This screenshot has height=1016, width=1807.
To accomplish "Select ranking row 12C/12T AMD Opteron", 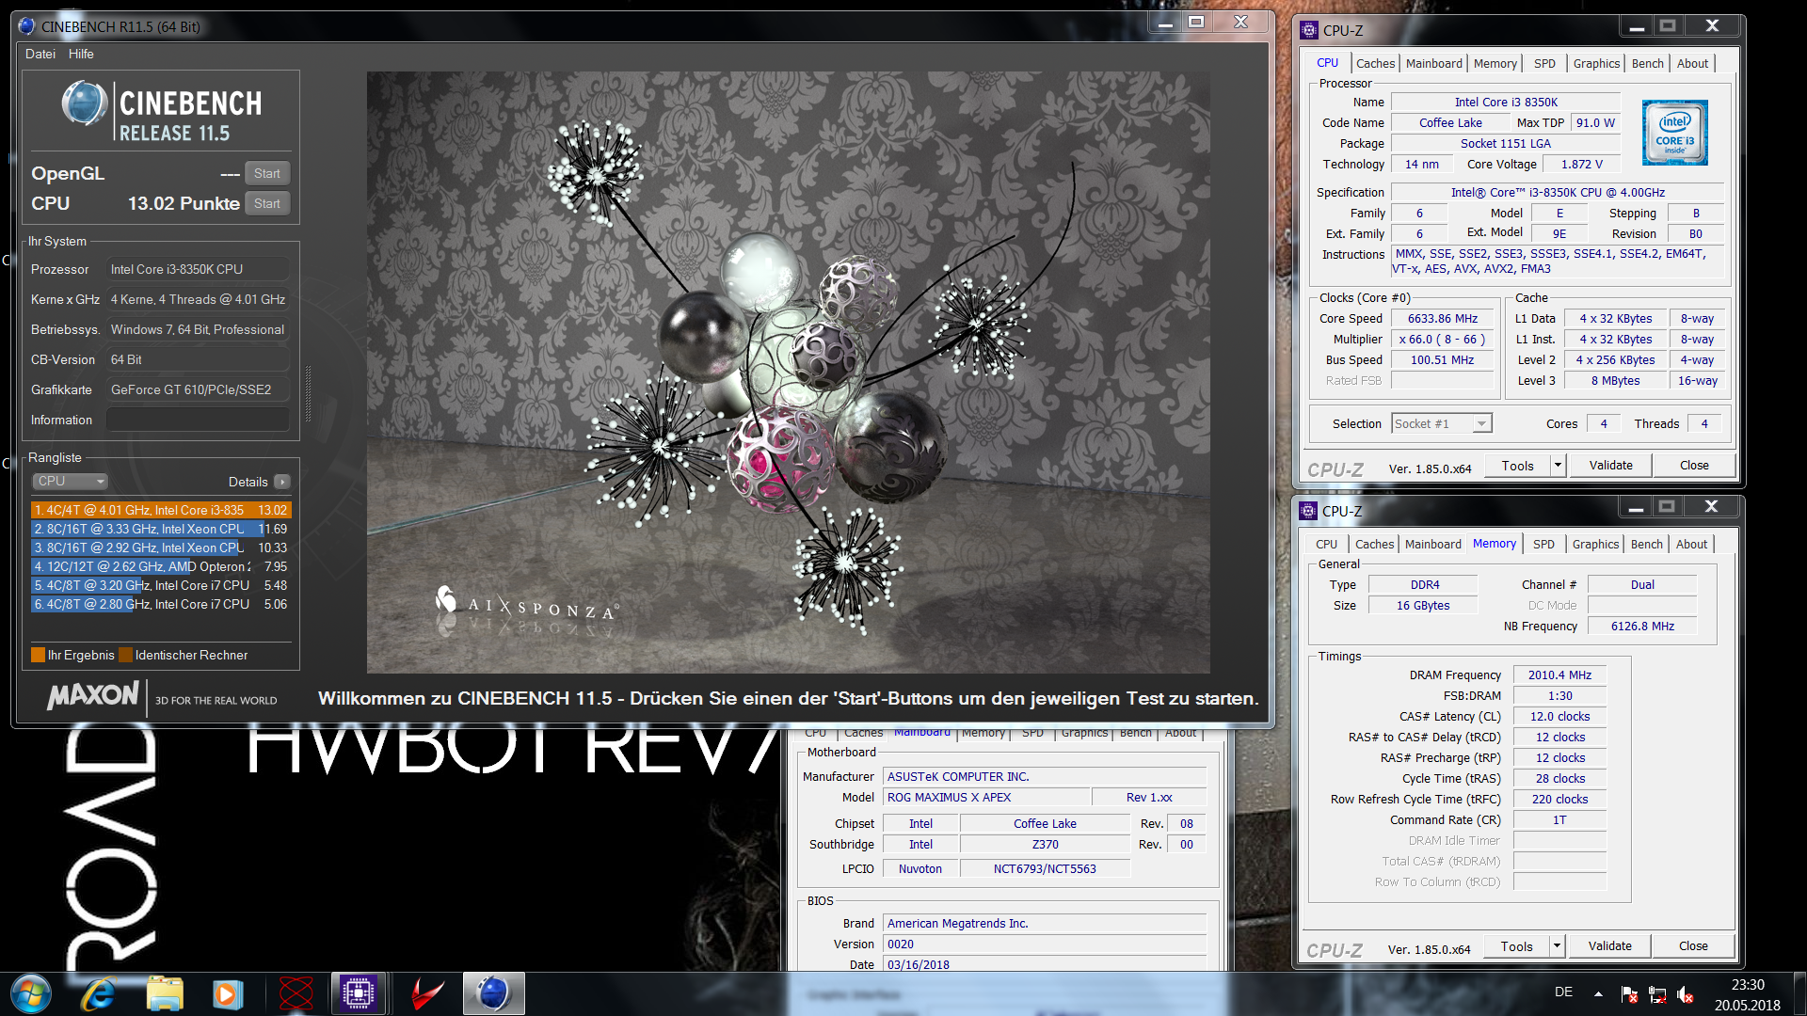I will click(x=161, y=566).
